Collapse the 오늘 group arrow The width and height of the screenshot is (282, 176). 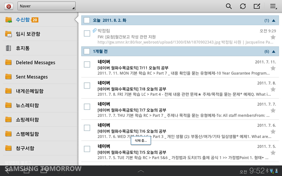pos(274,20)
